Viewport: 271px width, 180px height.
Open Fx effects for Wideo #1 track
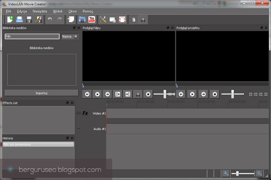(x=85, y=113)
